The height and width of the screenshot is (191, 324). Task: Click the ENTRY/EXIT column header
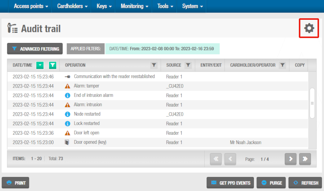211,65
